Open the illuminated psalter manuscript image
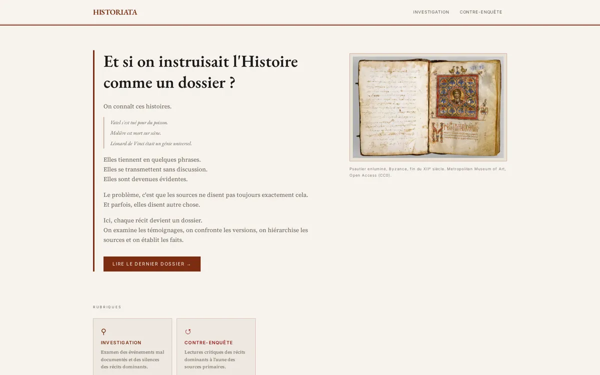 [428, 107]
